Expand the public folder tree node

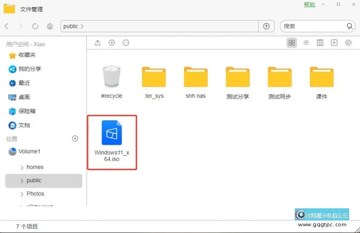[x=22, y=181]
